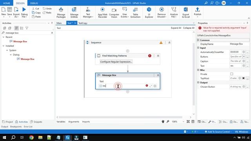This screenshot has height=141, width=251.
Task: Click plus button in Message Box Text
Action: [155, 86]
